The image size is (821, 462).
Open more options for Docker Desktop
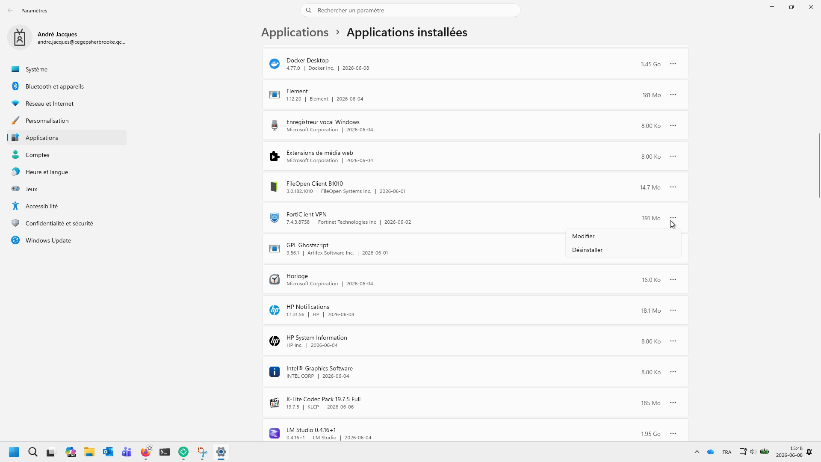click(x=673, y=64)
